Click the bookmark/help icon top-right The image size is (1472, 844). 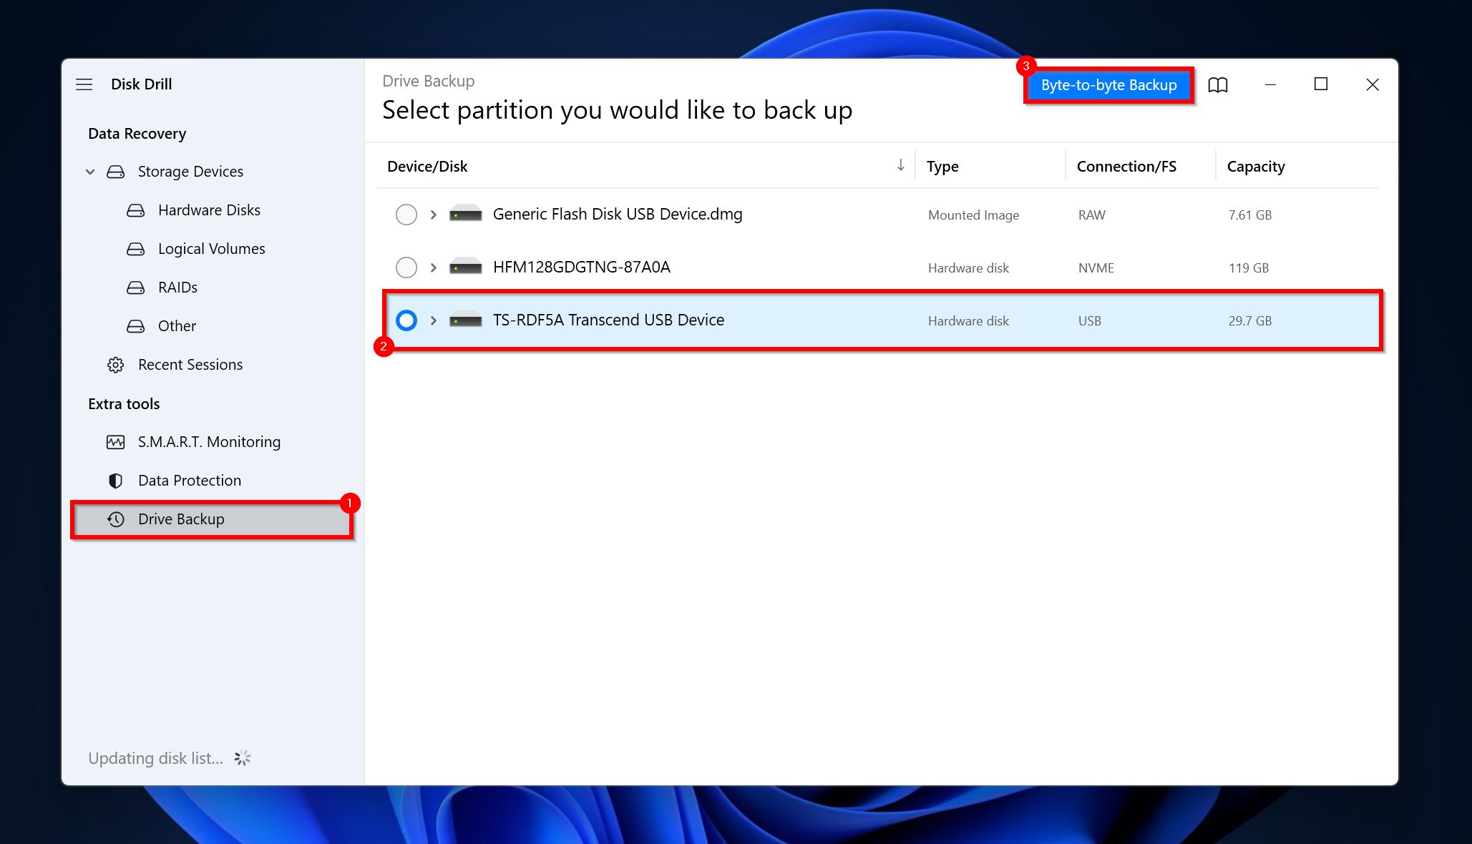click(1219, 85)
